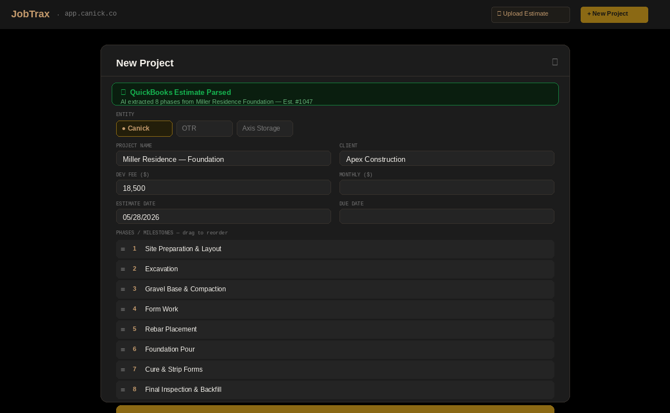Select the Excavation phase text
The image size is (670, 413).
coord(161,269)
